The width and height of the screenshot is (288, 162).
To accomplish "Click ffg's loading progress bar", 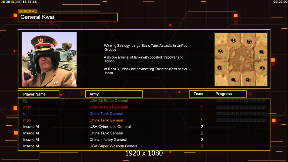I will point(241,100).
